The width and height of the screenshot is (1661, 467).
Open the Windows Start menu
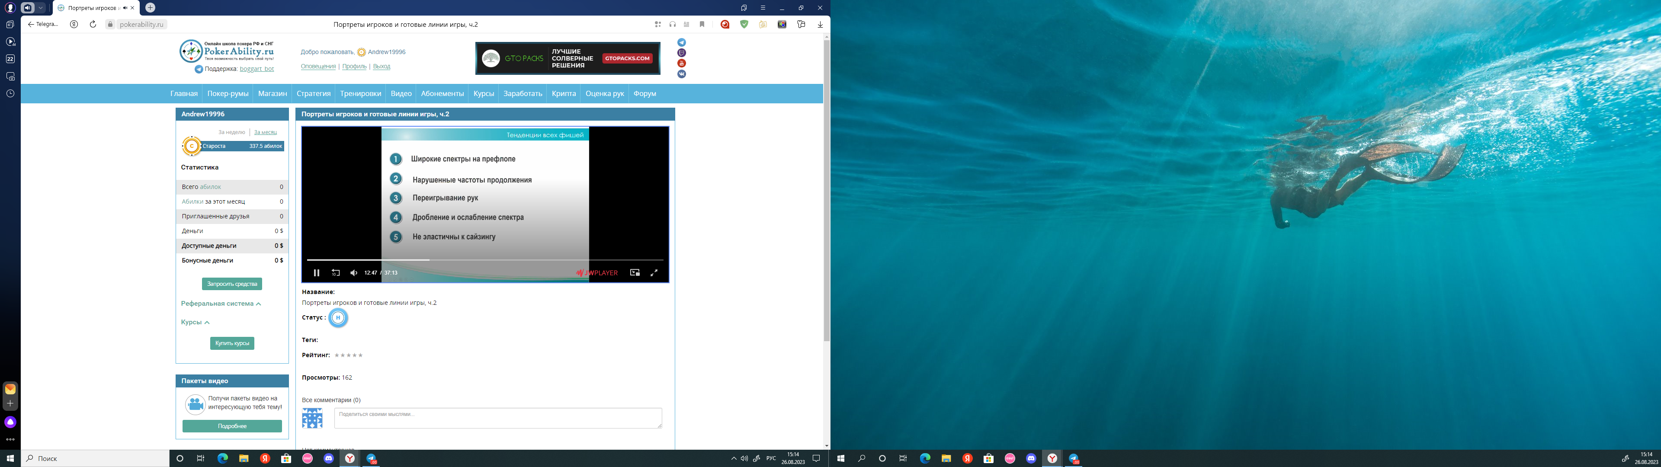point(10,459)
